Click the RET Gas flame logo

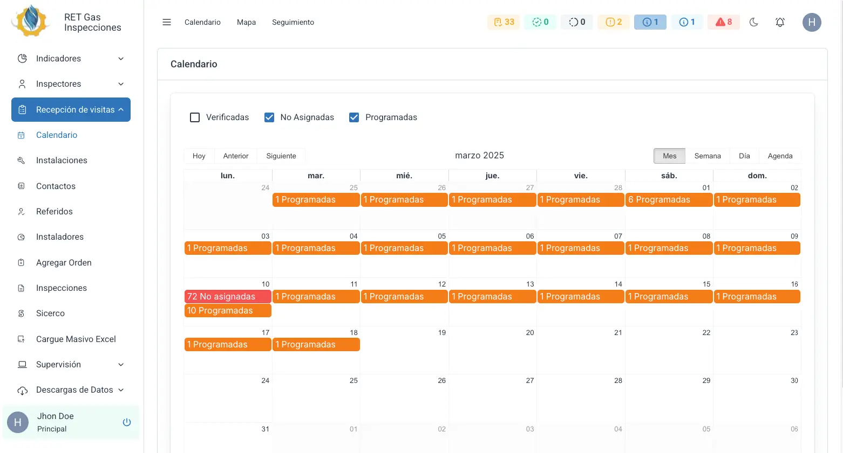tap(31, 21)
